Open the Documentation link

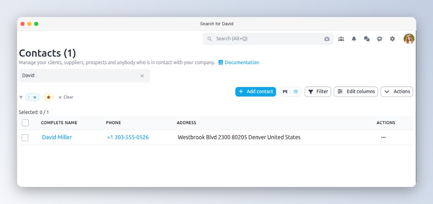point(239,63)
